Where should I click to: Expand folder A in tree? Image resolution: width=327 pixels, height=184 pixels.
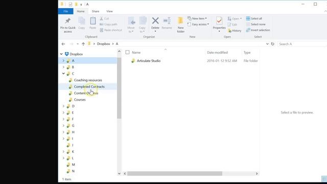(x=63, y=61)
